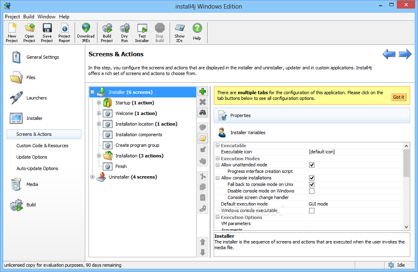Switch to the Properties tab
The height and width of the screenshot is (272, 418).
coord(312,115)
